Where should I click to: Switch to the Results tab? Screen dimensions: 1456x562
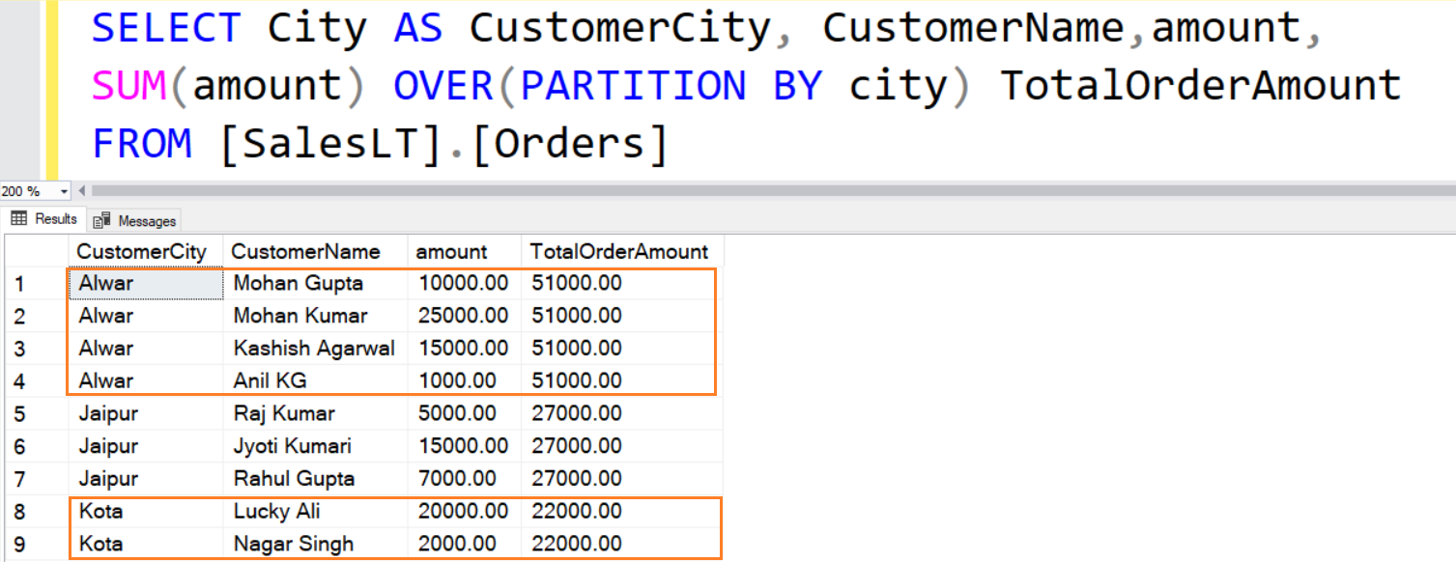click(x=44, y=219)
